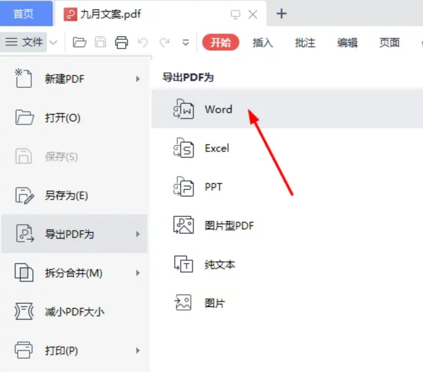Open the quick access toolbar customize dropdown
423x372 pixels.
[186, 43]
